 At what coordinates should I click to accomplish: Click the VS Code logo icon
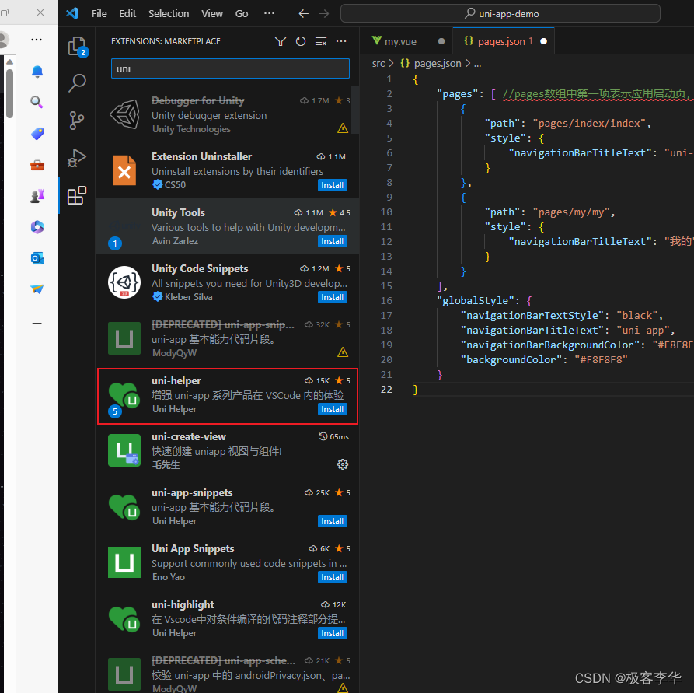pos(72,13)
